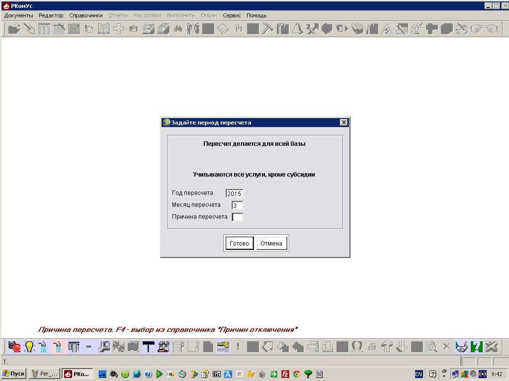The height and width of the screenshot is (381, 509).
Task: Click the open folder icon in top toolbar
Action: (x=14, y=29)
